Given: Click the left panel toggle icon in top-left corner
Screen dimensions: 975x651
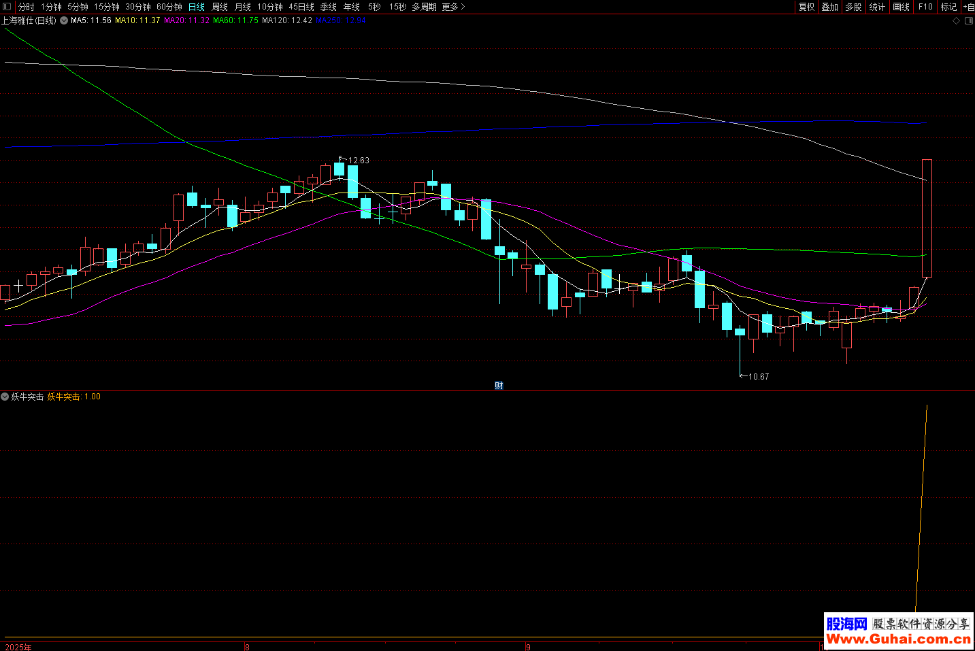Looking at the screenshot, I should pos(7,7).
